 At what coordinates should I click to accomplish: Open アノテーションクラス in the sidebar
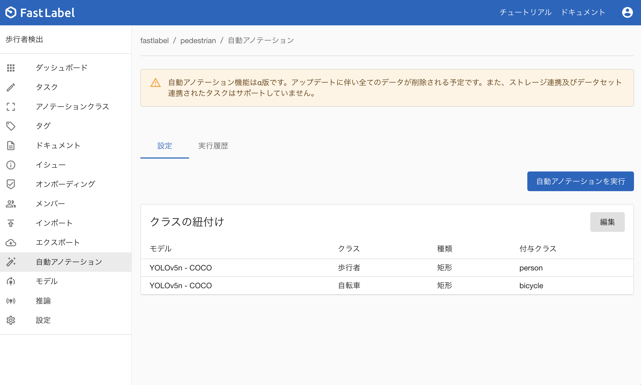tap(66, 106)
